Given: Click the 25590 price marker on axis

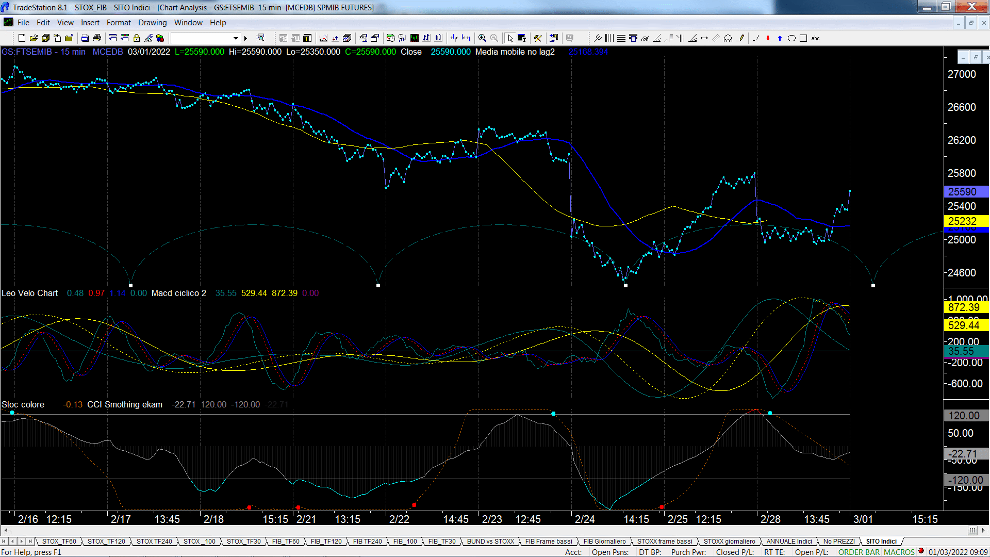Looking at the screenshot, I should coord(966,192).
